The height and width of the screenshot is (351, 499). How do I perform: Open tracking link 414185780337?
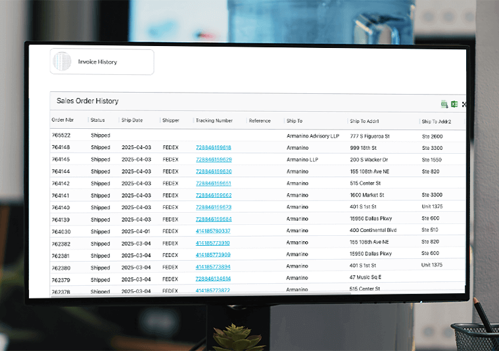click(213, 231)
